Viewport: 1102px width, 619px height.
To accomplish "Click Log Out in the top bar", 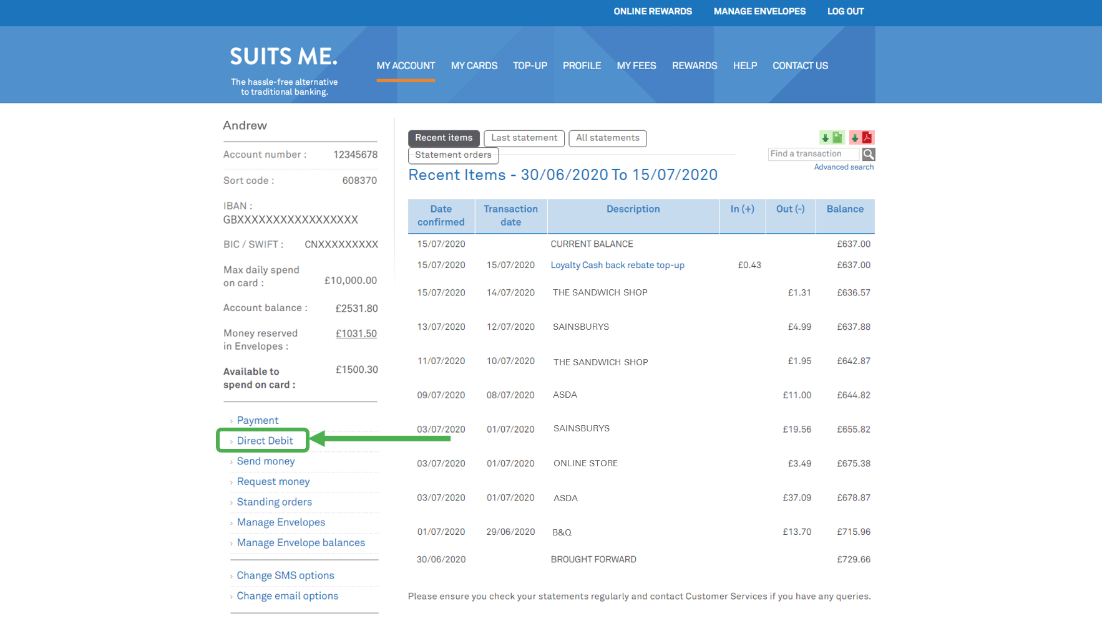I will point(845,12).
